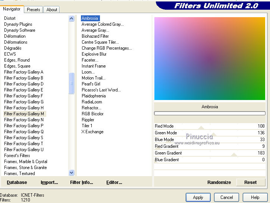This screenshot has width=270, height=203.
Task: Choose the RGB Bicolor filter
Action: (x=92, y=114)
